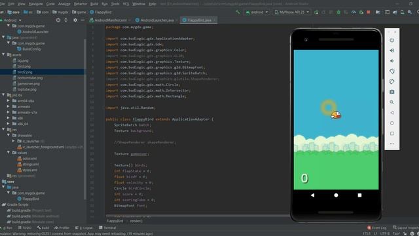
Task: Click collapse-all icon in Project panel header
Action: click(65, 20)
